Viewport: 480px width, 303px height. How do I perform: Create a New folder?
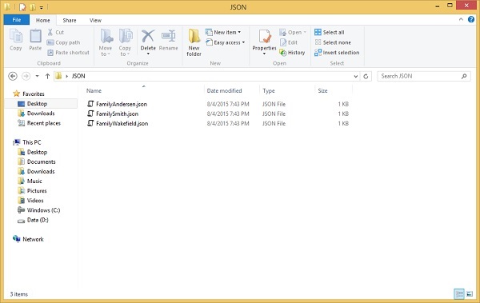point(194,42)
